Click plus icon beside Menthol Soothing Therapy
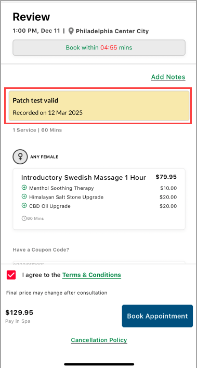The width and height of the screenshot is (197, 368). click(x=24, y=188)
